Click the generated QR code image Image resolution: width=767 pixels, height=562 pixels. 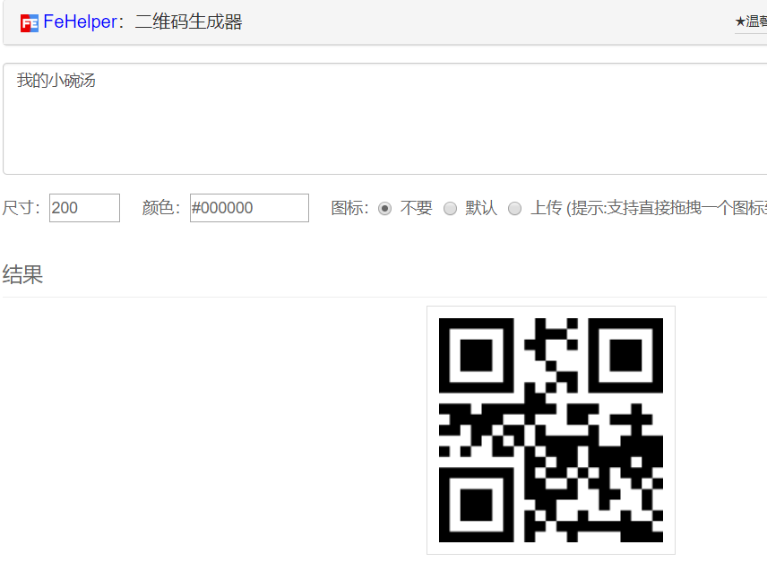(551, 430)
